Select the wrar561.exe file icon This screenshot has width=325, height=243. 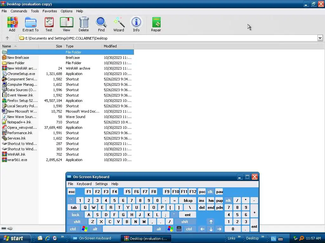coord(4,159)
